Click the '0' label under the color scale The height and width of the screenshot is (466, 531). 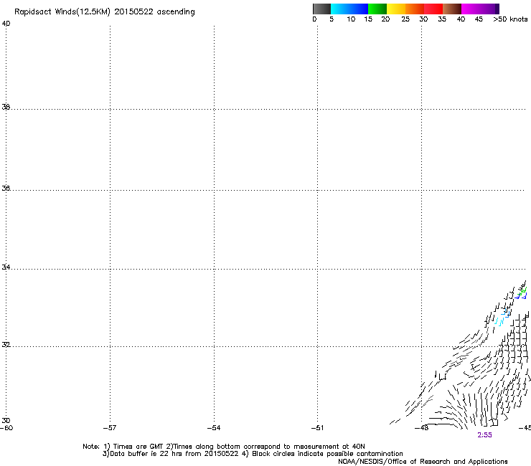314,19
